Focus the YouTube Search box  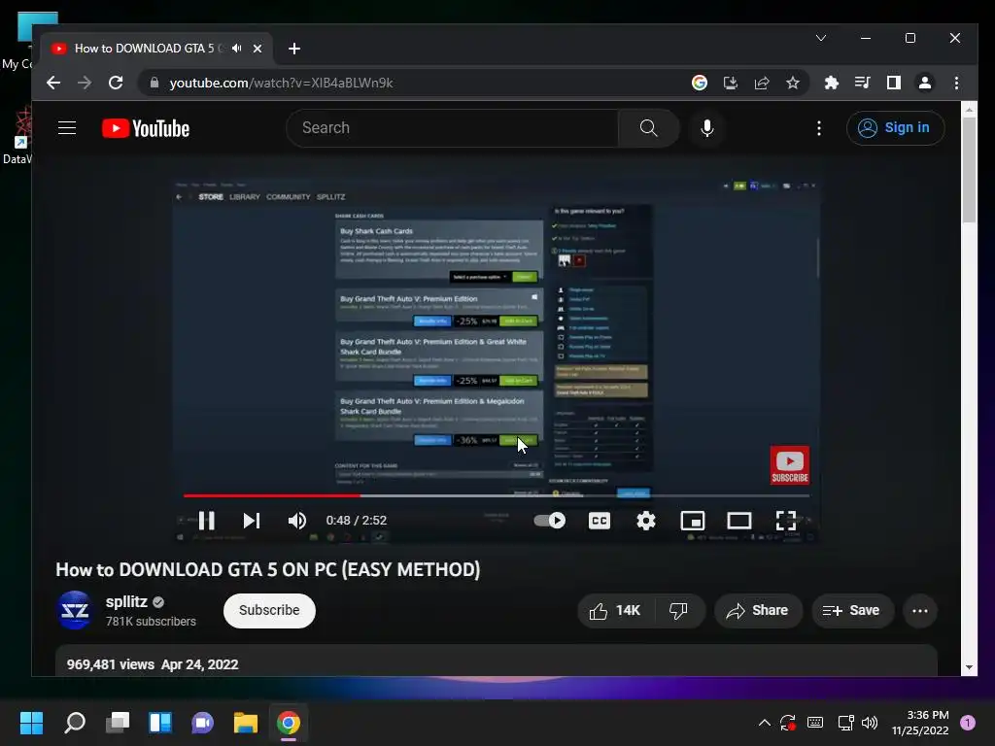pos(453,128)
